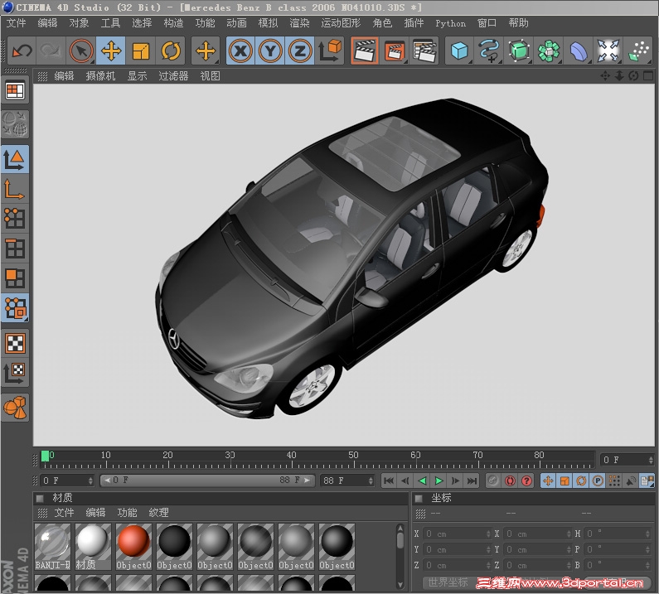Click the viewport pan icon
The image size is (659, 594).
click(x=605, y=76)
